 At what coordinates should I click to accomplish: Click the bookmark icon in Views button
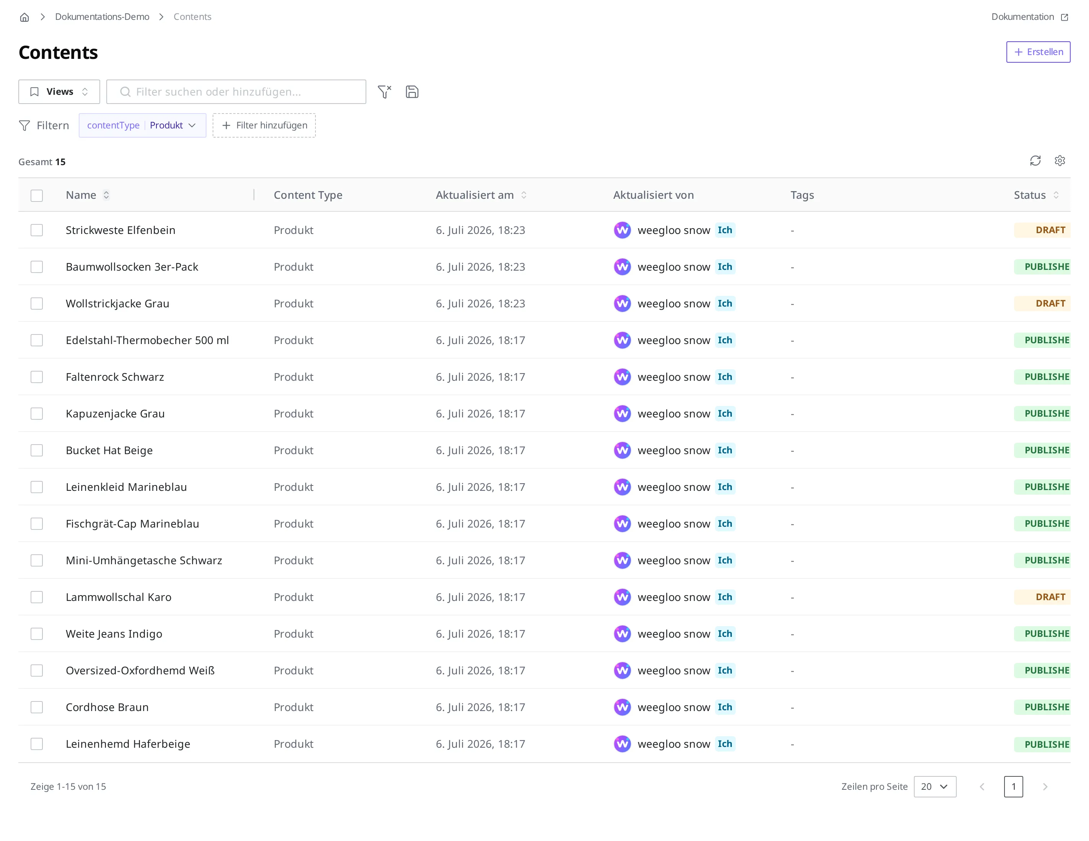34,92
